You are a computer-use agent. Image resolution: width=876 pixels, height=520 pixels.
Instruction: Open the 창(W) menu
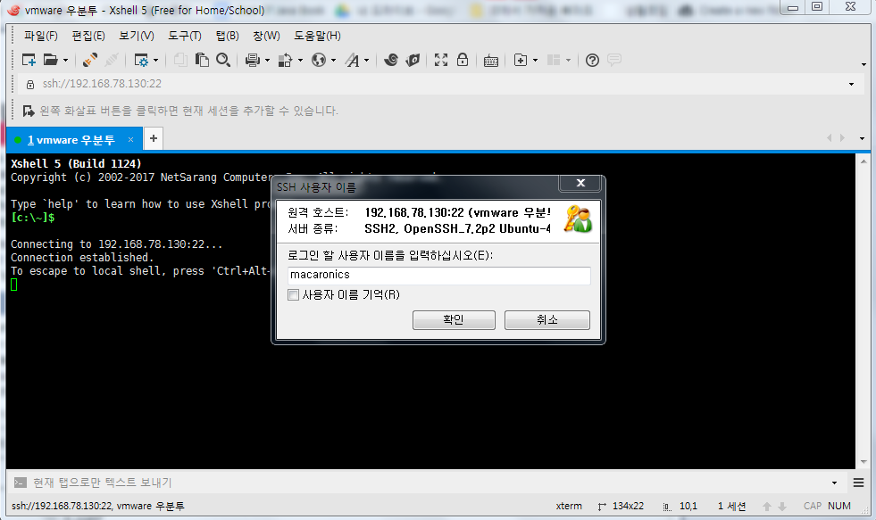click(x=266, y=36)
